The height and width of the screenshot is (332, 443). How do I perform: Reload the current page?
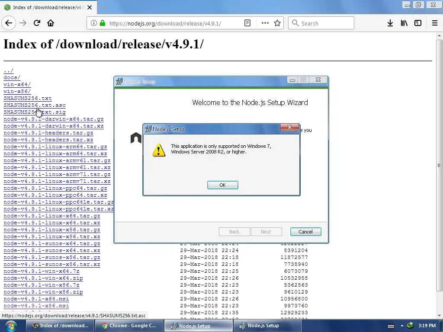point(37,23)
